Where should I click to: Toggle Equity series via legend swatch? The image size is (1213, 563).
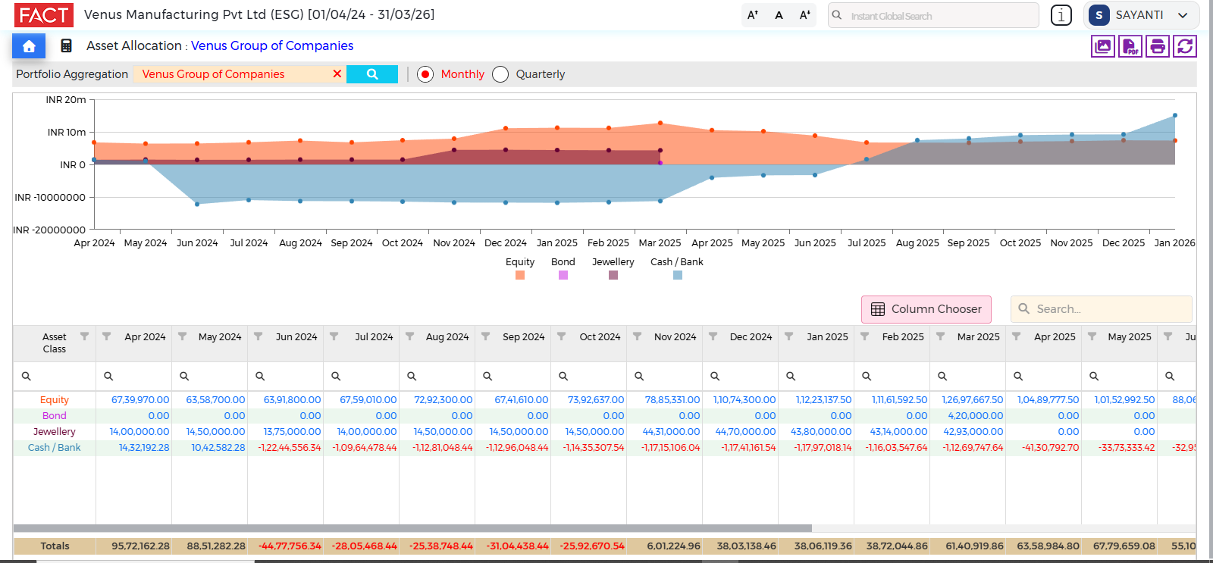[x=520, y=275]
